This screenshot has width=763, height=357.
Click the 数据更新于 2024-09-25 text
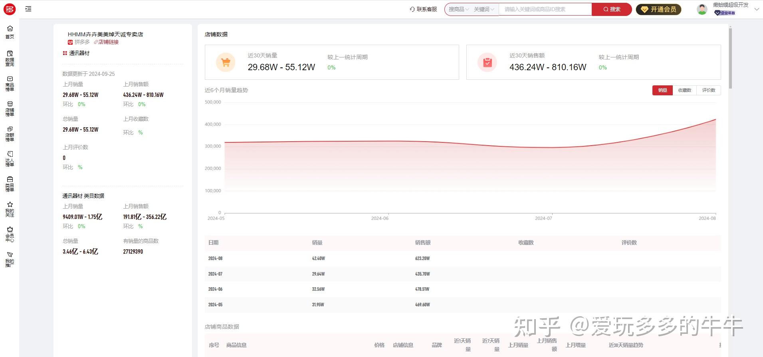point(89,74)
